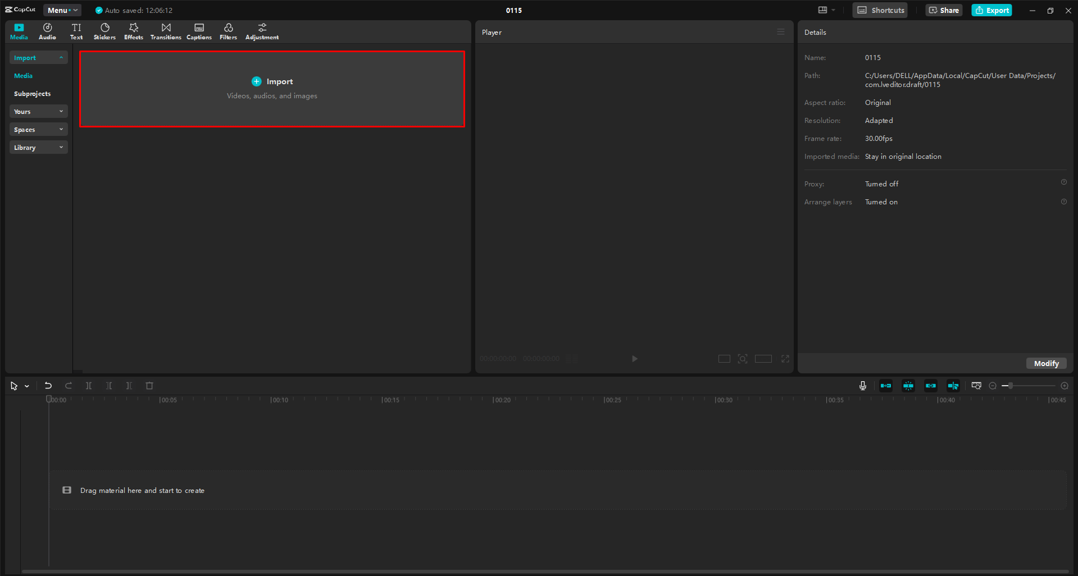Select the Adjustment panel

click(x=262, y=31)
